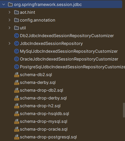Select the schema-drop-db2.sql file
125x141 pixels.
[x=41, y=90]
